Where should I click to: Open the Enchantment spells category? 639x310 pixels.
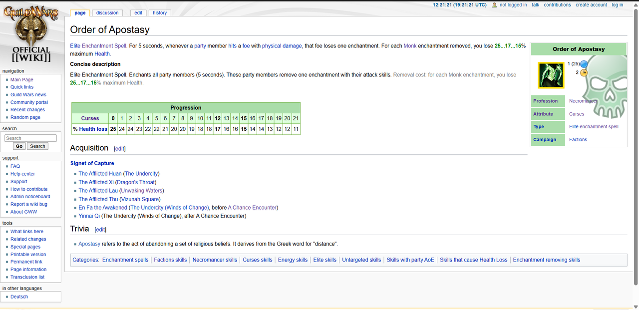click(125, 260)
